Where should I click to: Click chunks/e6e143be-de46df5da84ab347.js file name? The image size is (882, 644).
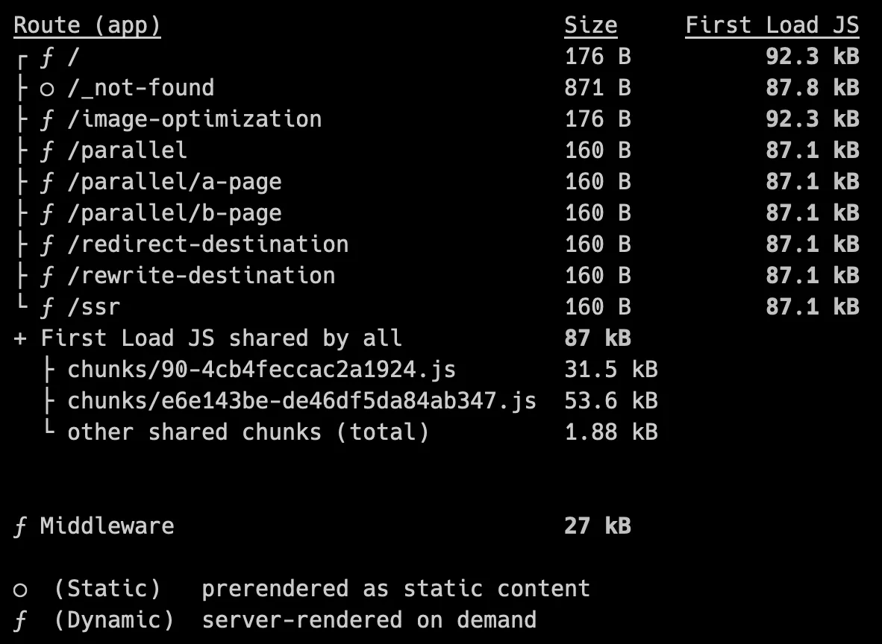[x=301, y=401]
